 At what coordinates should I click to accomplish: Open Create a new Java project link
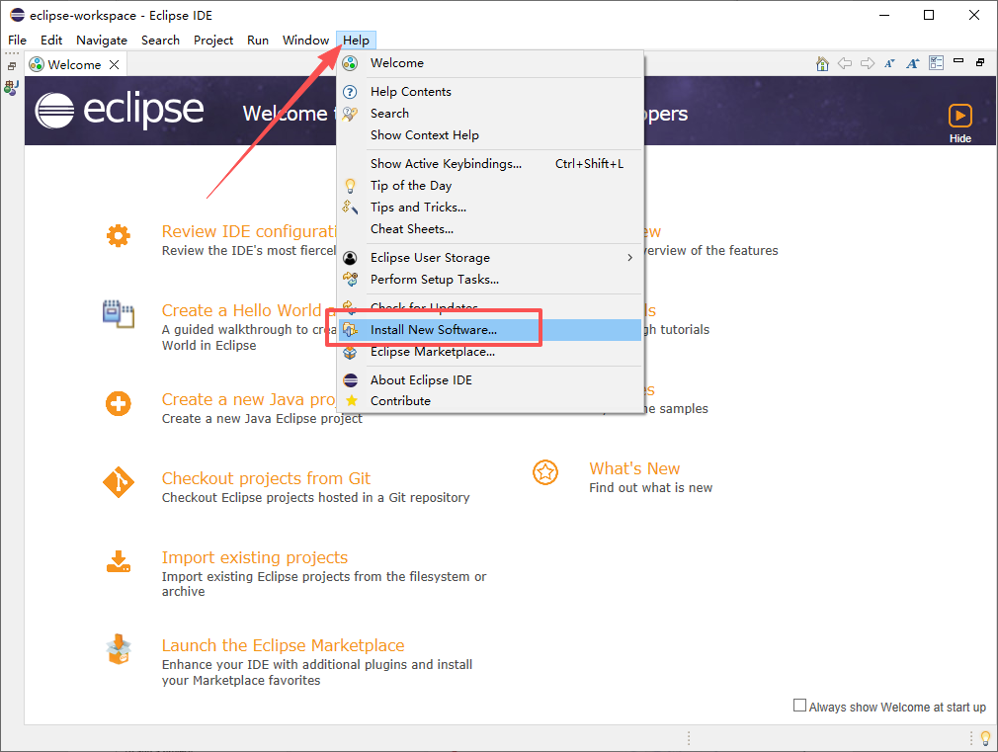coord(249,399)
